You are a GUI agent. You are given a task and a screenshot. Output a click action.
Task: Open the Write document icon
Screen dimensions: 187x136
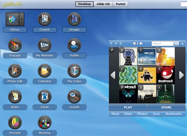pos(15,97)
